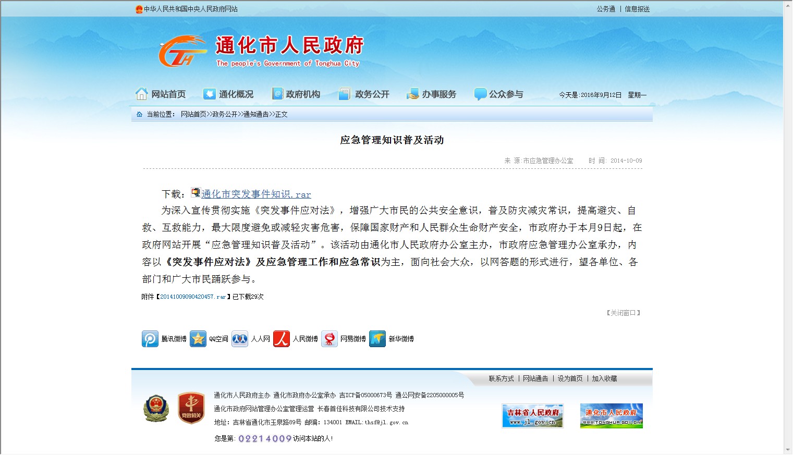The image size is (793, 455).
Task: Click the Tencent Weibo share icon
Action: click(x=150, y=339)
